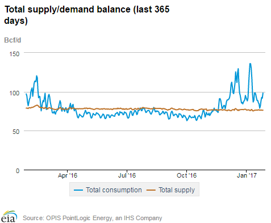Click the blue Total consumption legend line
The width and height of the screenshot is (271, 223).
(78, 190)
